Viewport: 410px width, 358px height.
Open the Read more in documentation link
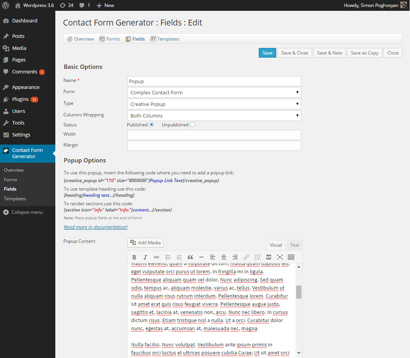tap(96, 227)
